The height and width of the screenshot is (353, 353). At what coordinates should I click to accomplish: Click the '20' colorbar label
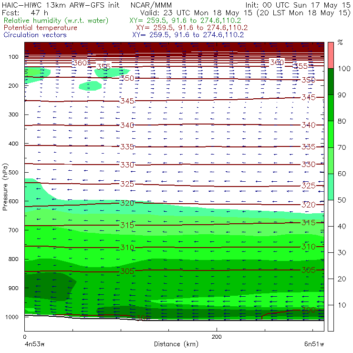(342, 279)
